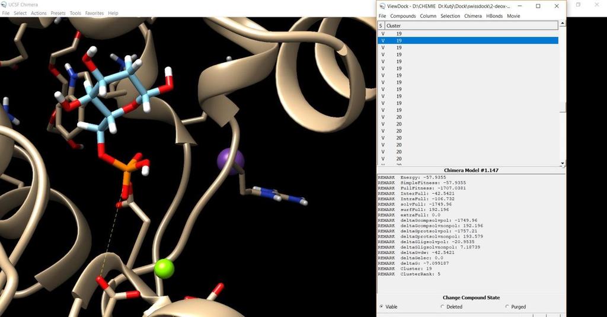This screenshot has height=317, width=607.
Task: Click the deltaGelec: 0.0 remark line
Action: (x=411, y=258)
